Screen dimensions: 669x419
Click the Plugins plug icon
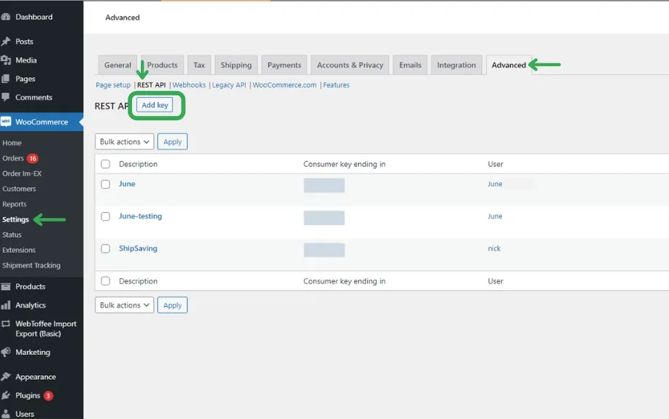(6, 396)
